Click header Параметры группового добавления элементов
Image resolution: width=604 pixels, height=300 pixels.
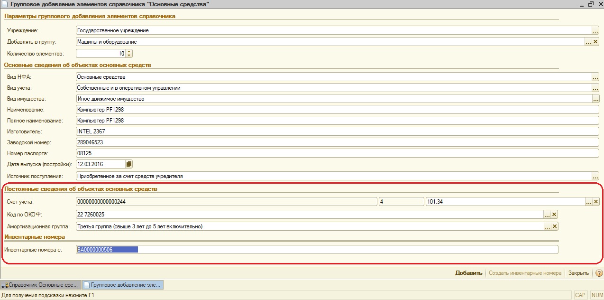click(90, 16)
